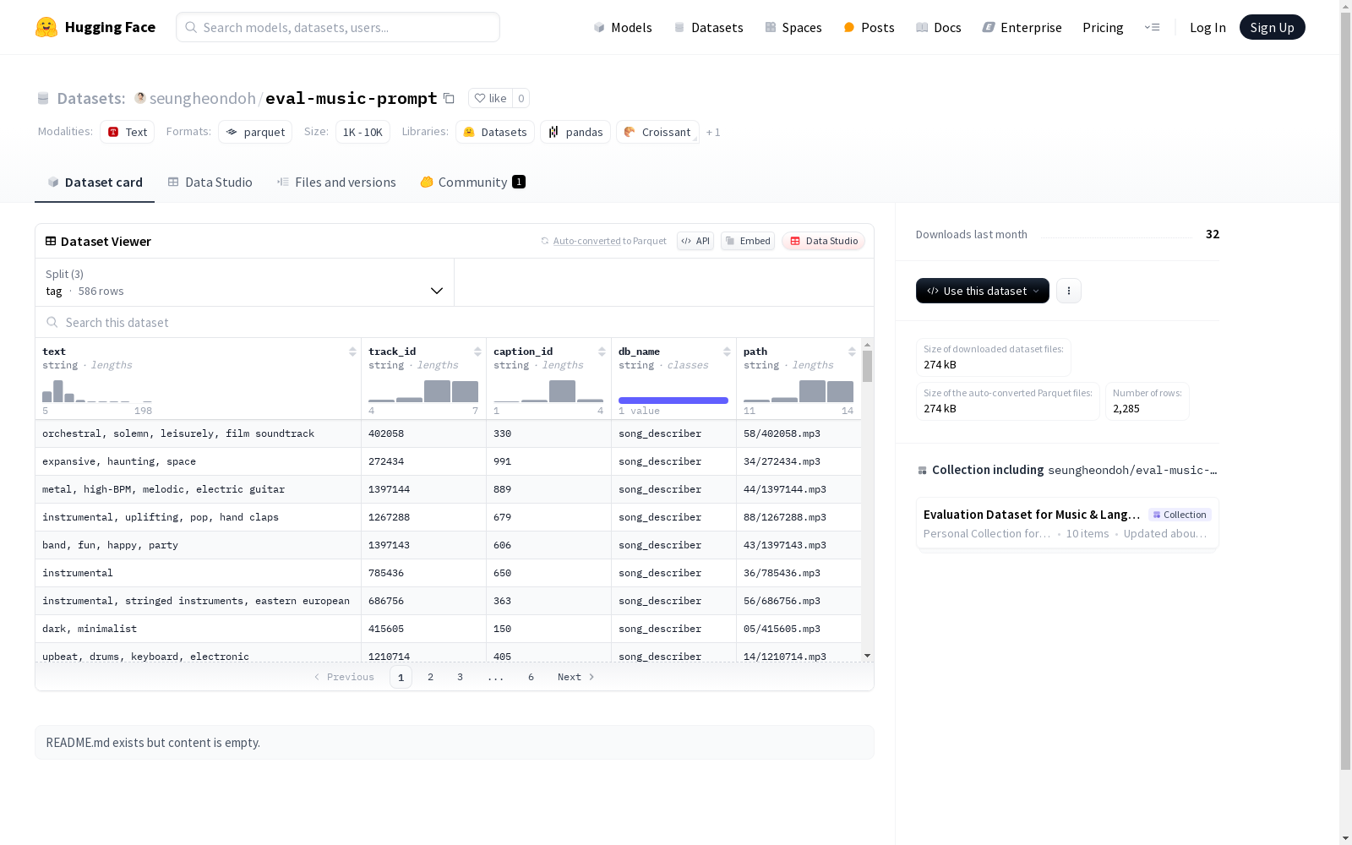Sort the db_name column
This screenshot has height=845, width=1352.
(x=727, y=352)
